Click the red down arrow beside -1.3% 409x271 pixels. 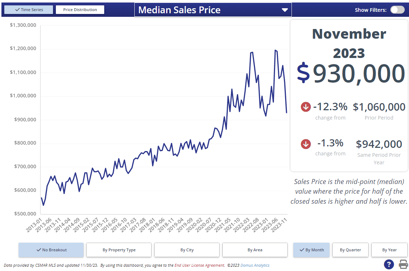(305, 144)
